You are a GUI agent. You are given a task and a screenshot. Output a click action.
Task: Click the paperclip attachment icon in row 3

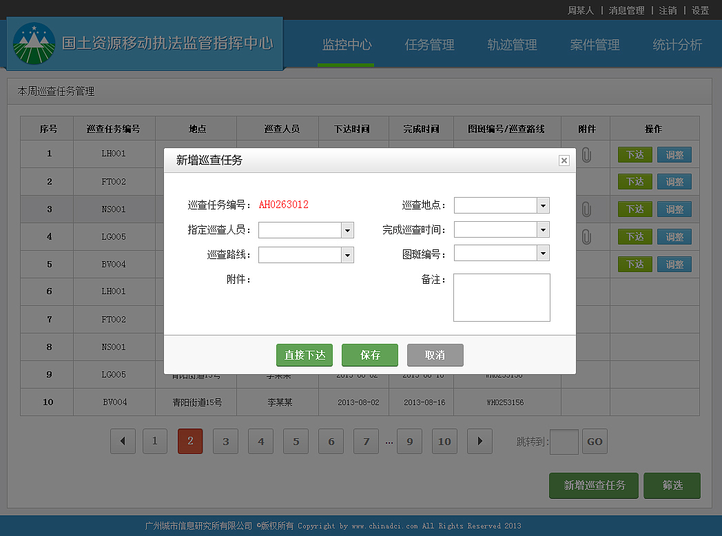pyautogui.click(x=586, y=209)
